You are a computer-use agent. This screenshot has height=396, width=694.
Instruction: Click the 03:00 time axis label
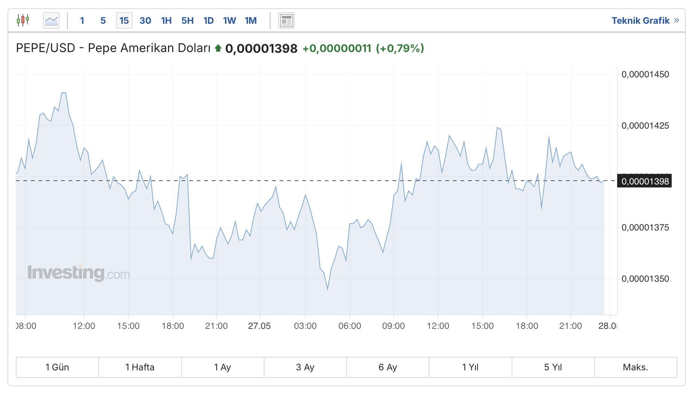(x=305, y=326)
